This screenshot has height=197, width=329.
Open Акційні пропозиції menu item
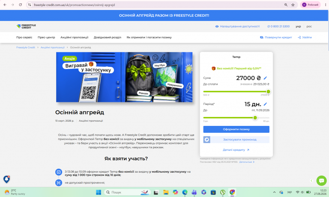point(74,37)
